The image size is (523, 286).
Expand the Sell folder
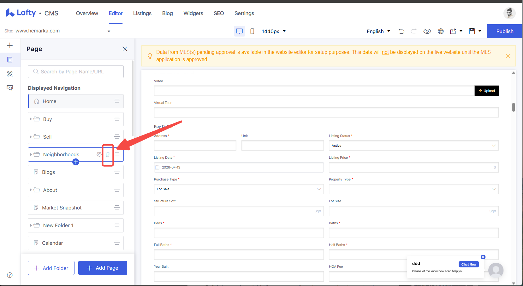tap(31, 137)
